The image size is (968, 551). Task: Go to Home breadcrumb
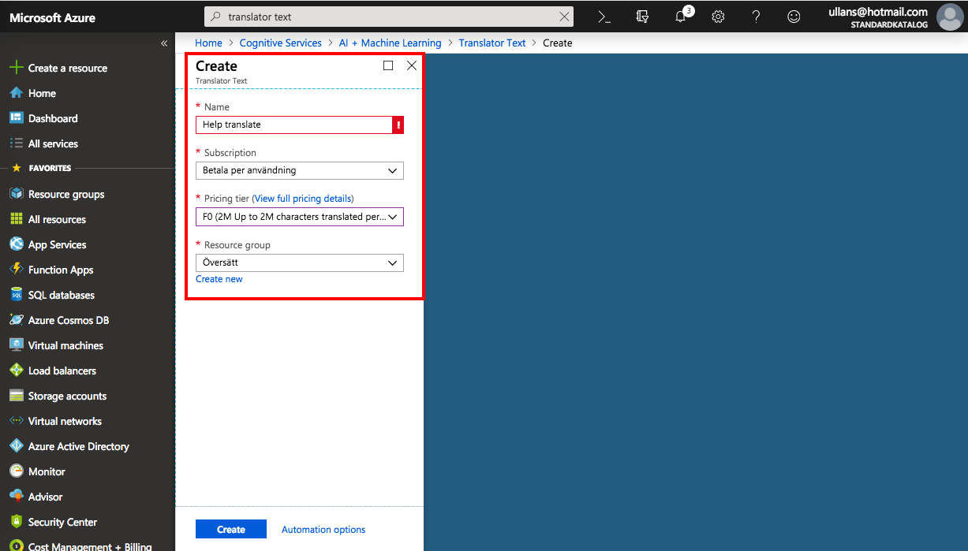(209, 43)
